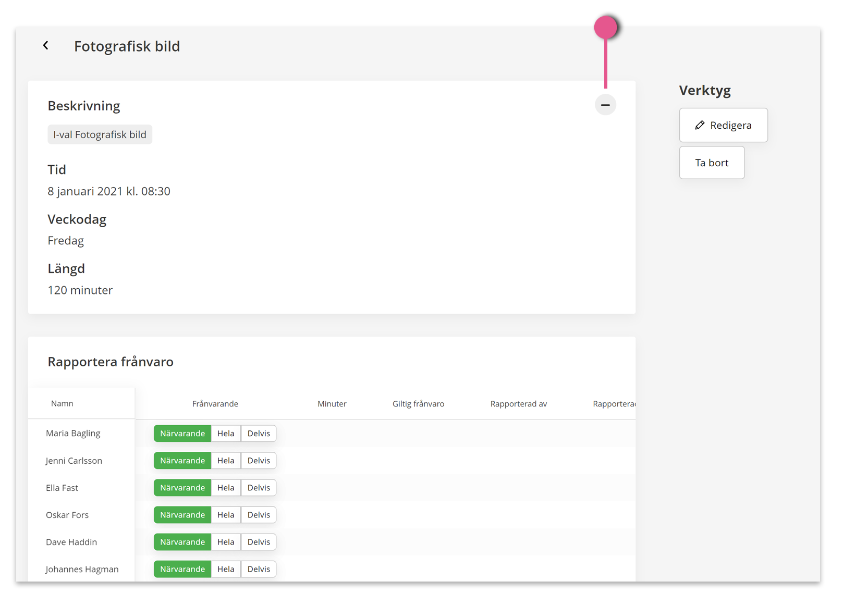Select student name Johannes Hagman
843x605 pixels.
point(82,569)
